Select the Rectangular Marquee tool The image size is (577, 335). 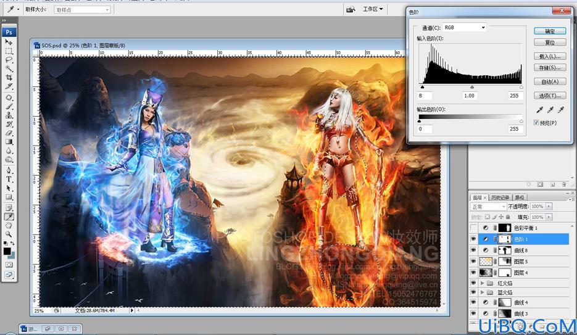point(9,51)
